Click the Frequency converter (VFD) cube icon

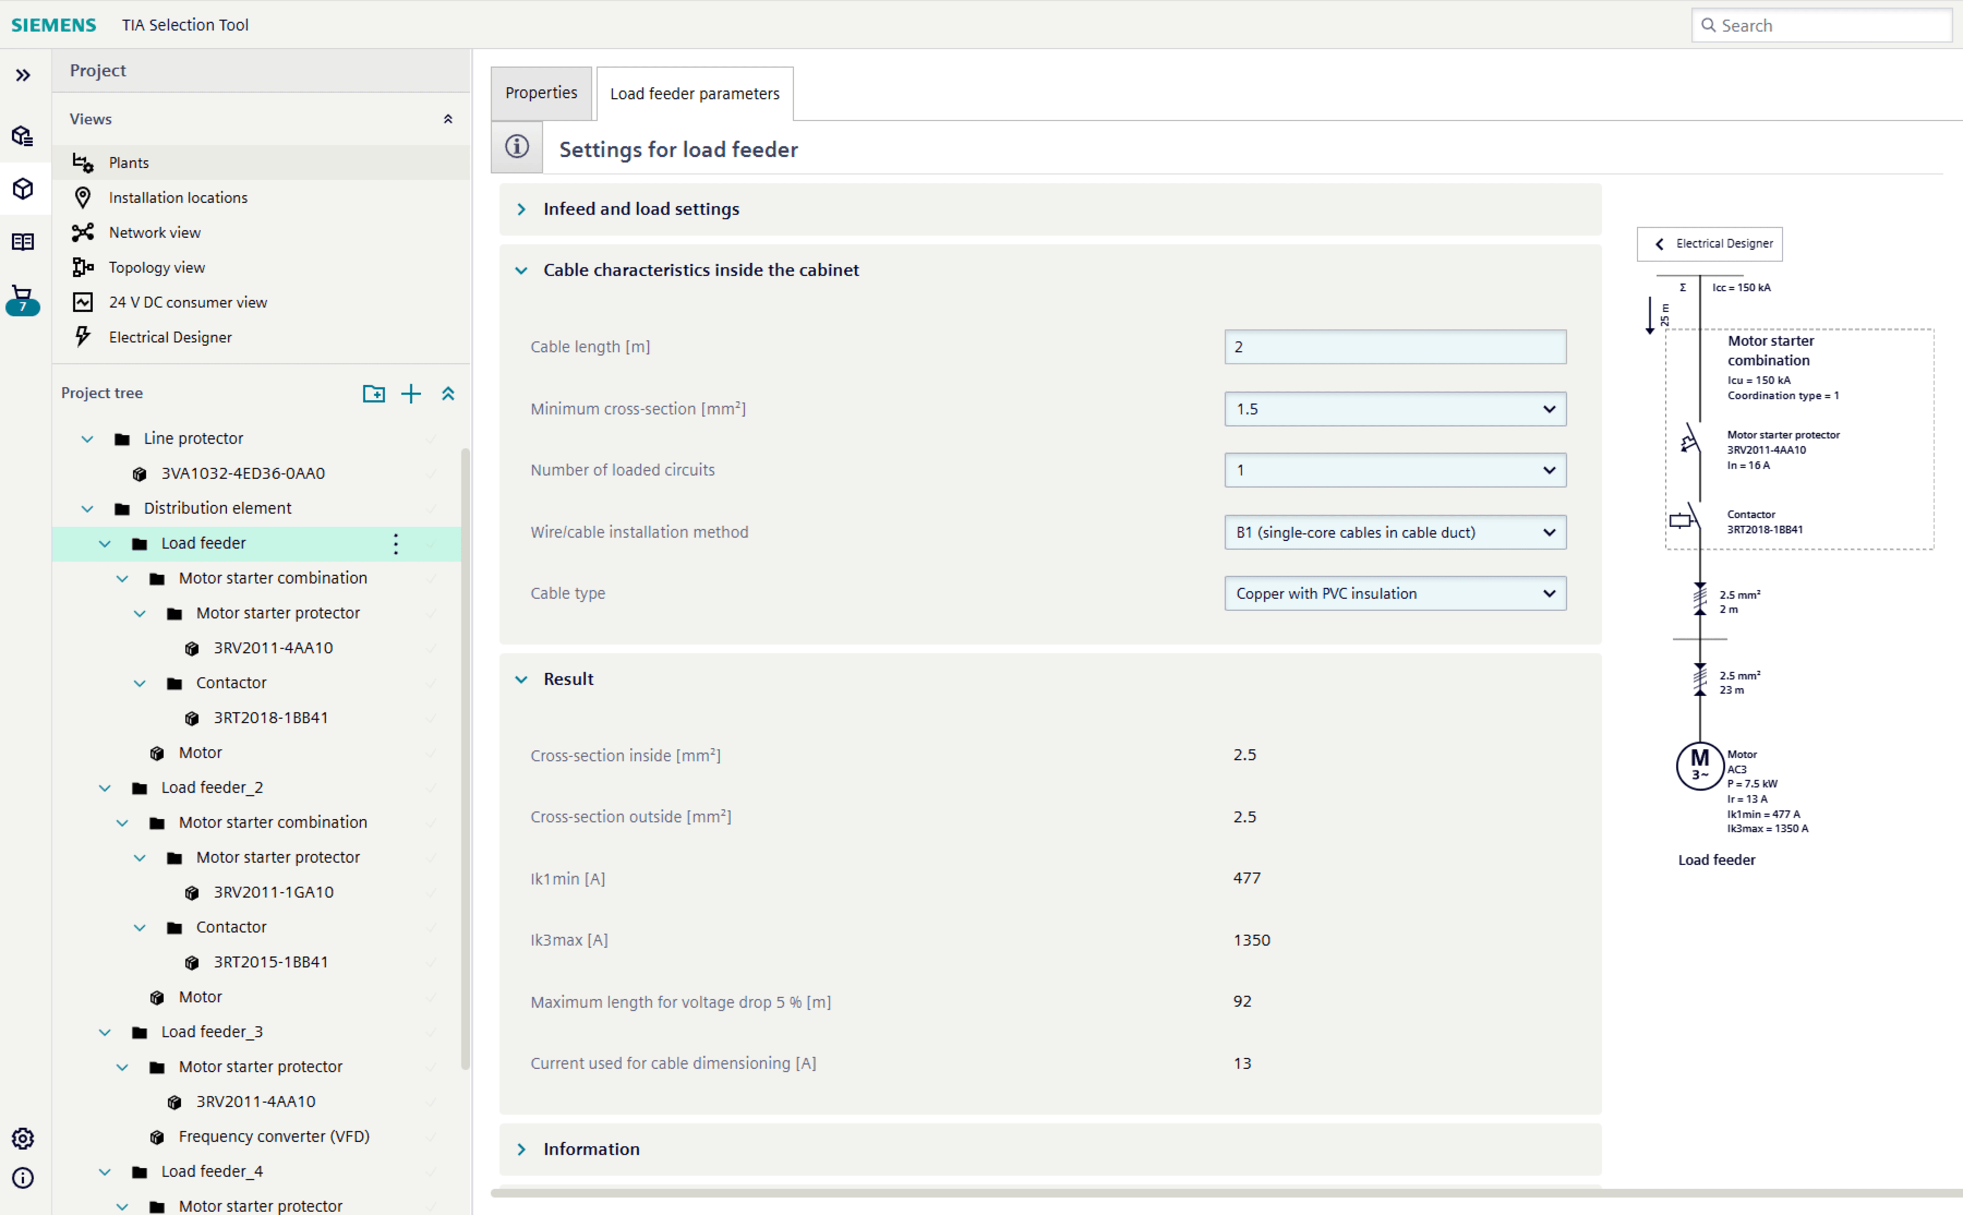pos(158,1137)
